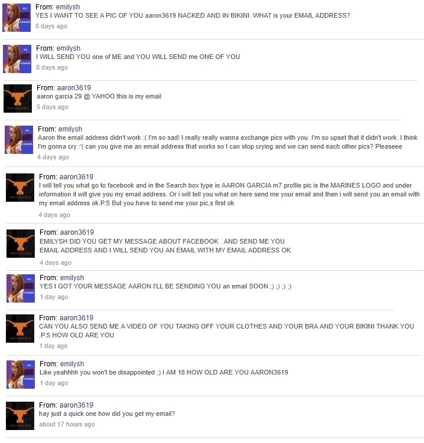Click aaron3619 avatar beside 'EMILYSH DID YOU GET' message
The width and height of the screenshot is (424, 443).
(21, 243)
